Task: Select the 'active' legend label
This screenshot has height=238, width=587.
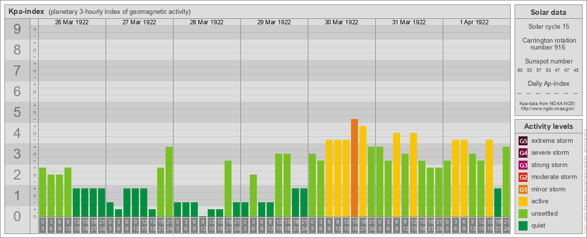Action: click(540, 201)
